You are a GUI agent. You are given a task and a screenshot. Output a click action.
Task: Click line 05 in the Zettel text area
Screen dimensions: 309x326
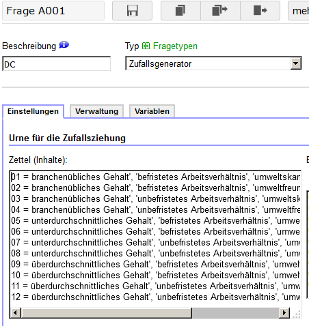155,220
